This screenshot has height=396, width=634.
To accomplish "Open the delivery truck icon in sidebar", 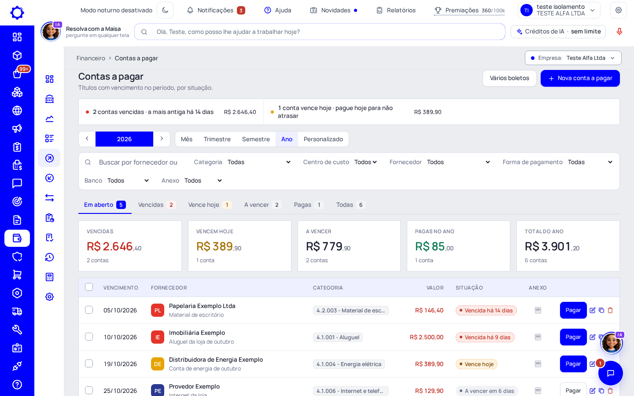I will [x=17, y=312].
